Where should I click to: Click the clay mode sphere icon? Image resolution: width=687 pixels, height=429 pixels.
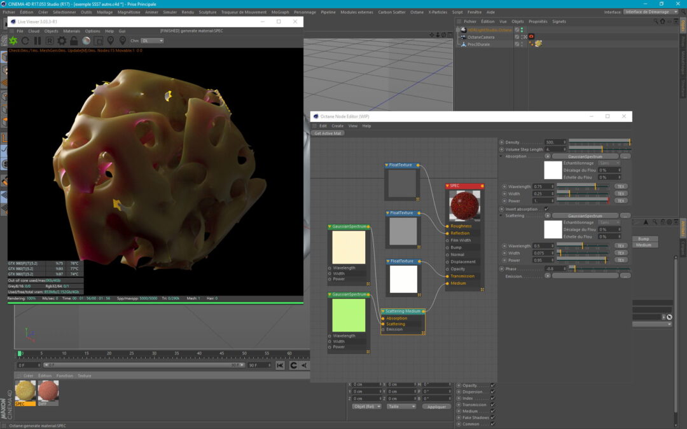(86, 41)
